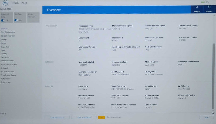The image size is (216, 124).
Task: Click the LOM MAC Address label
Action: (86, 105)
